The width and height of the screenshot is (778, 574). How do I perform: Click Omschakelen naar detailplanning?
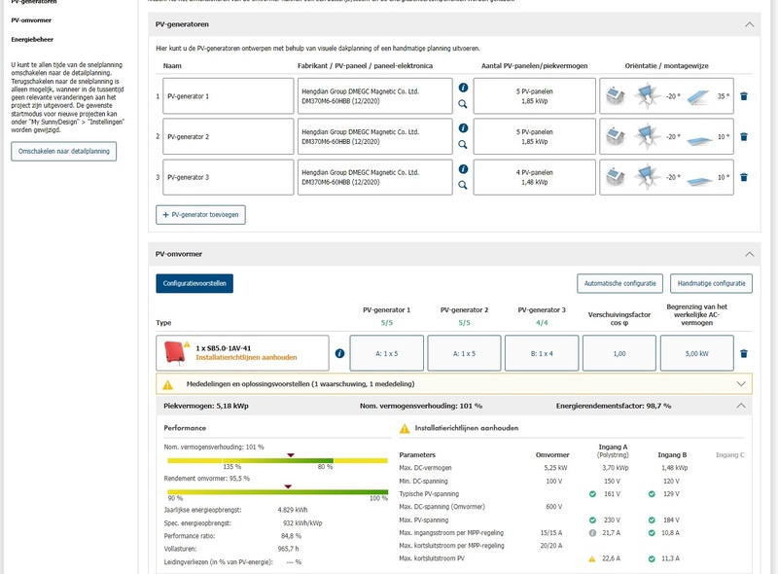point(64,151)
